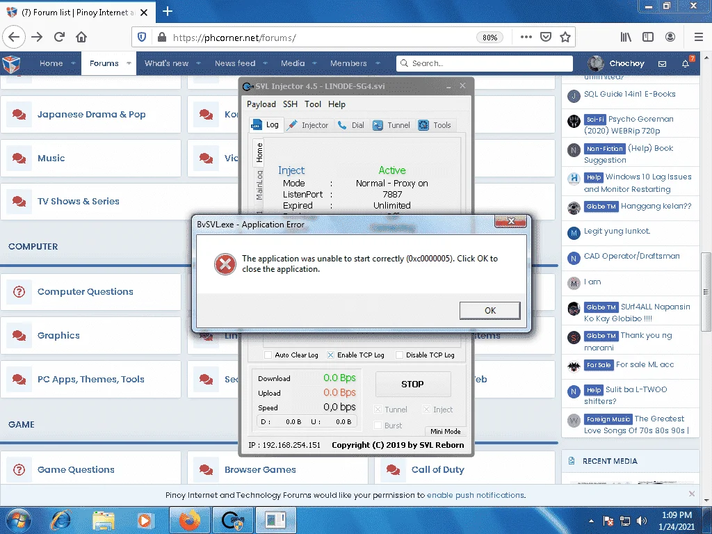Select the vertical MainLog tab

[259, 185]
